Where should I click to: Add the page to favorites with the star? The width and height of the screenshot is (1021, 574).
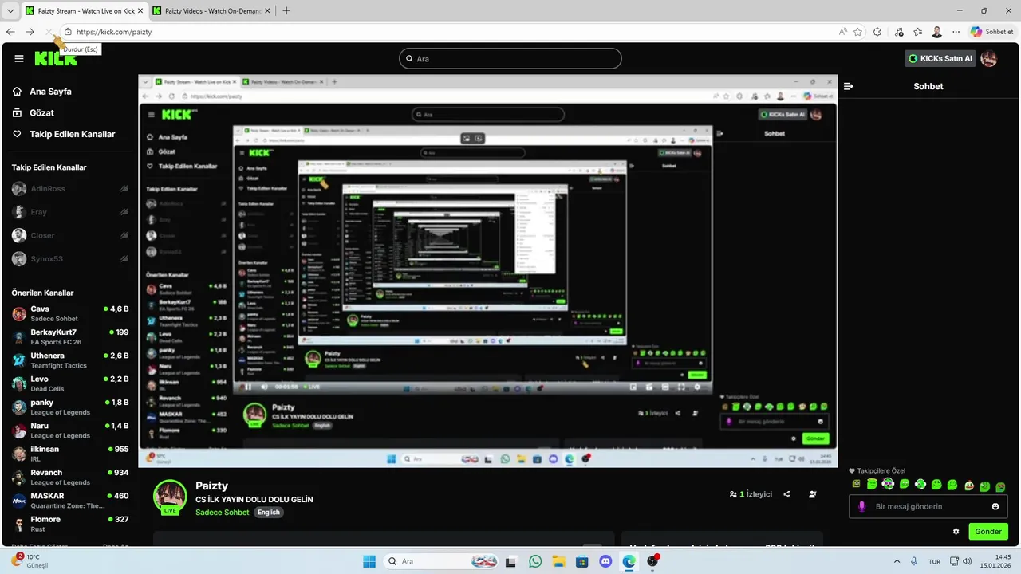(858, 32)
